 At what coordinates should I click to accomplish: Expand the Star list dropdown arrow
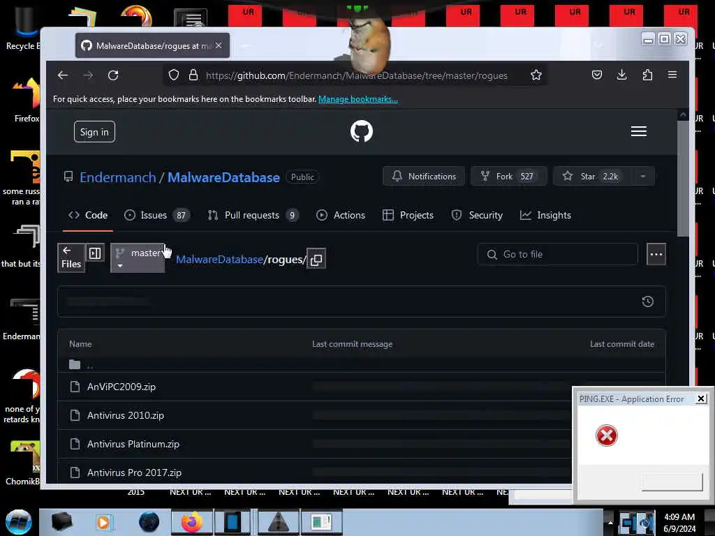(643, 177)
